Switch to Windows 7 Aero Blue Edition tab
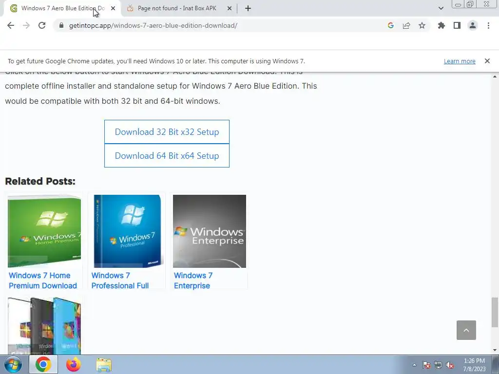 click(x=62, y=8)
